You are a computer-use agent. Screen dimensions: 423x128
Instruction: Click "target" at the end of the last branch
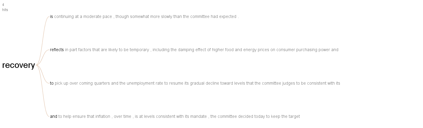(x=294, y=116)
